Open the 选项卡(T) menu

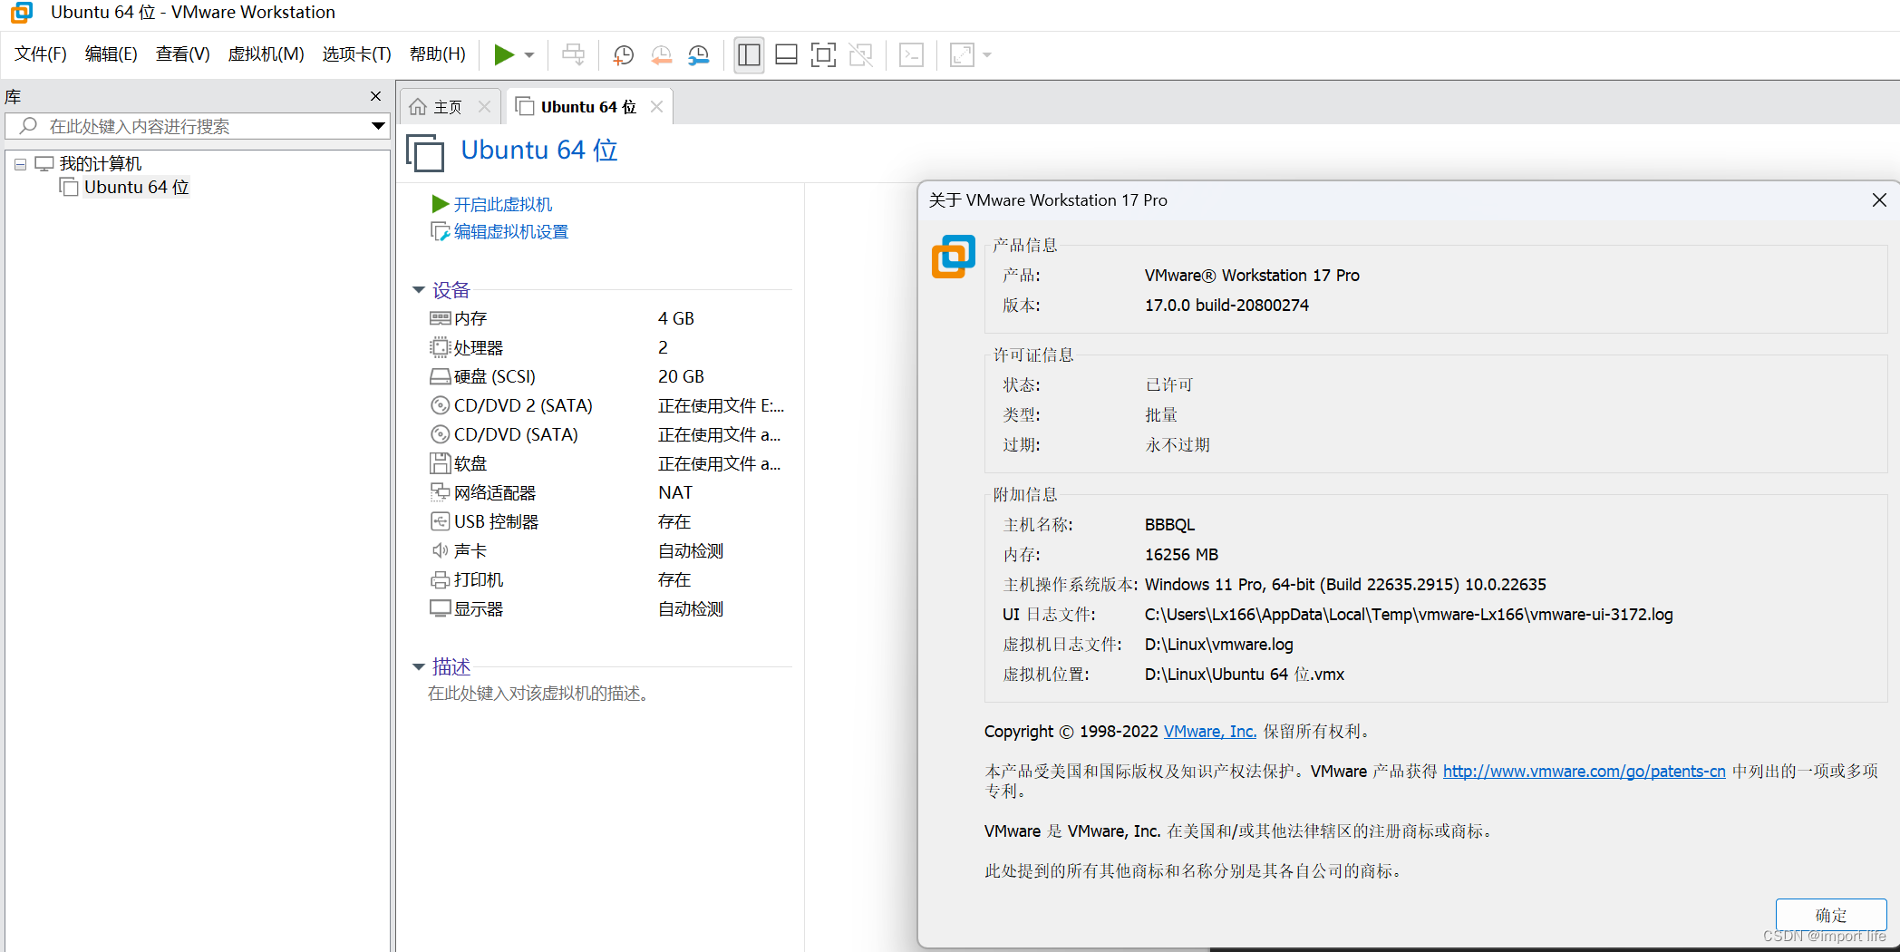tap(356, 54)
